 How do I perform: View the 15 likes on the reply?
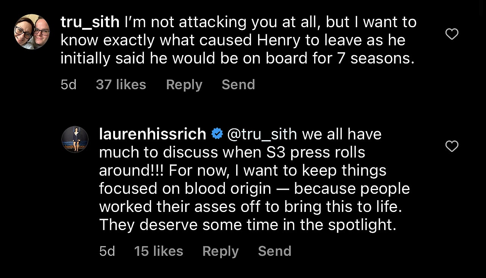[x=159, y=251]
